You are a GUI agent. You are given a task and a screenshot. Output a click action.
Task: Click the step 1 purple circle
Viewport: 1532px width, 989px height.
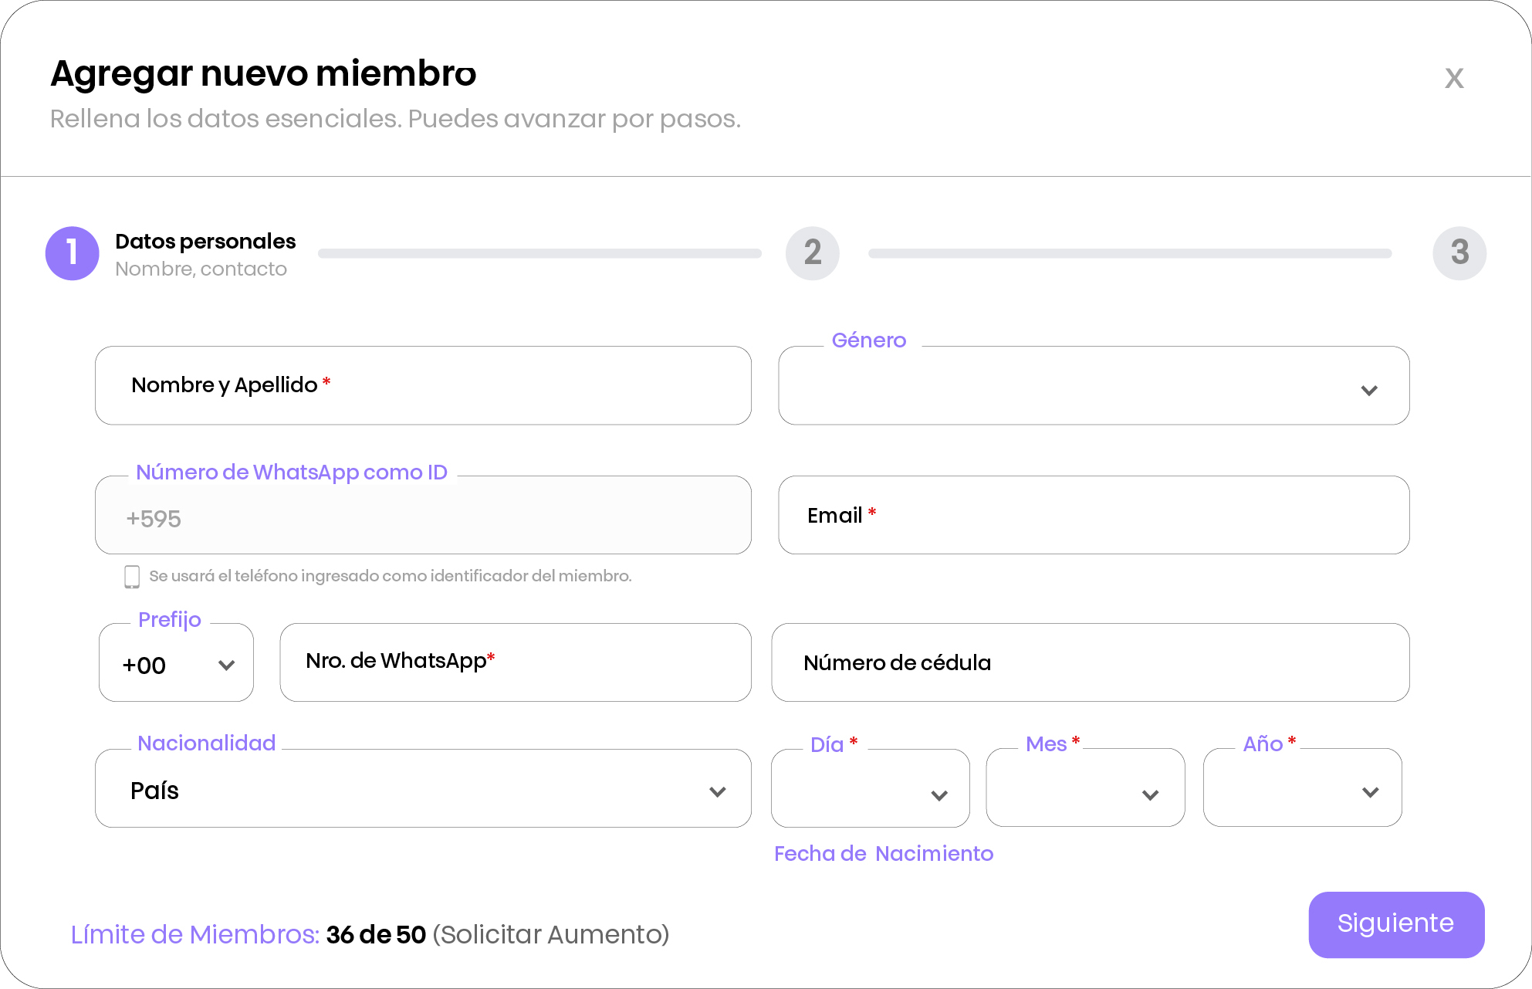73,253
